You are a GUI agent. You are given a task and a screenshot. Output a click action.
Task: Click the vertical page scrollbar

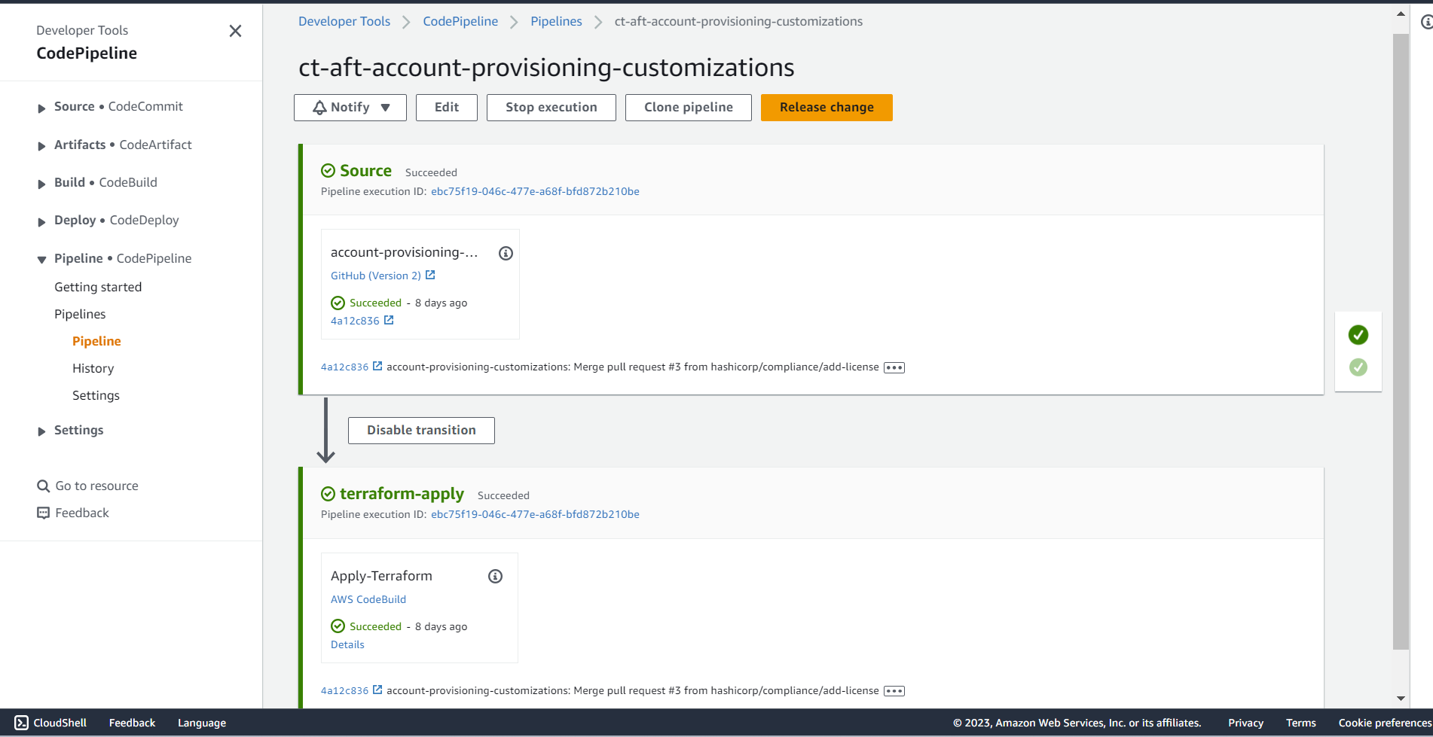pos(1401,339)
